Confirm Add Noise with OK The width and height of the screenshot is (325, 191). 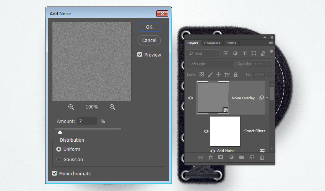pyautogui.click(x=149, y=27)
